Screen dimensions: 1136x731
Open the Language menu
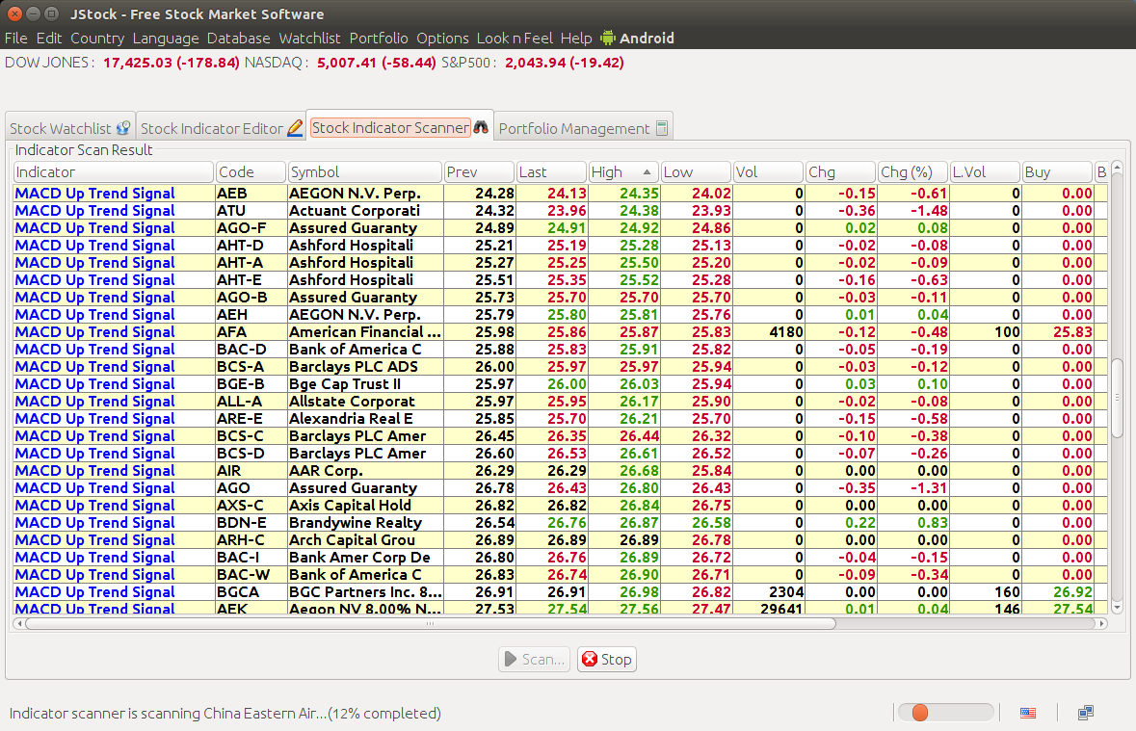[165, 39]
